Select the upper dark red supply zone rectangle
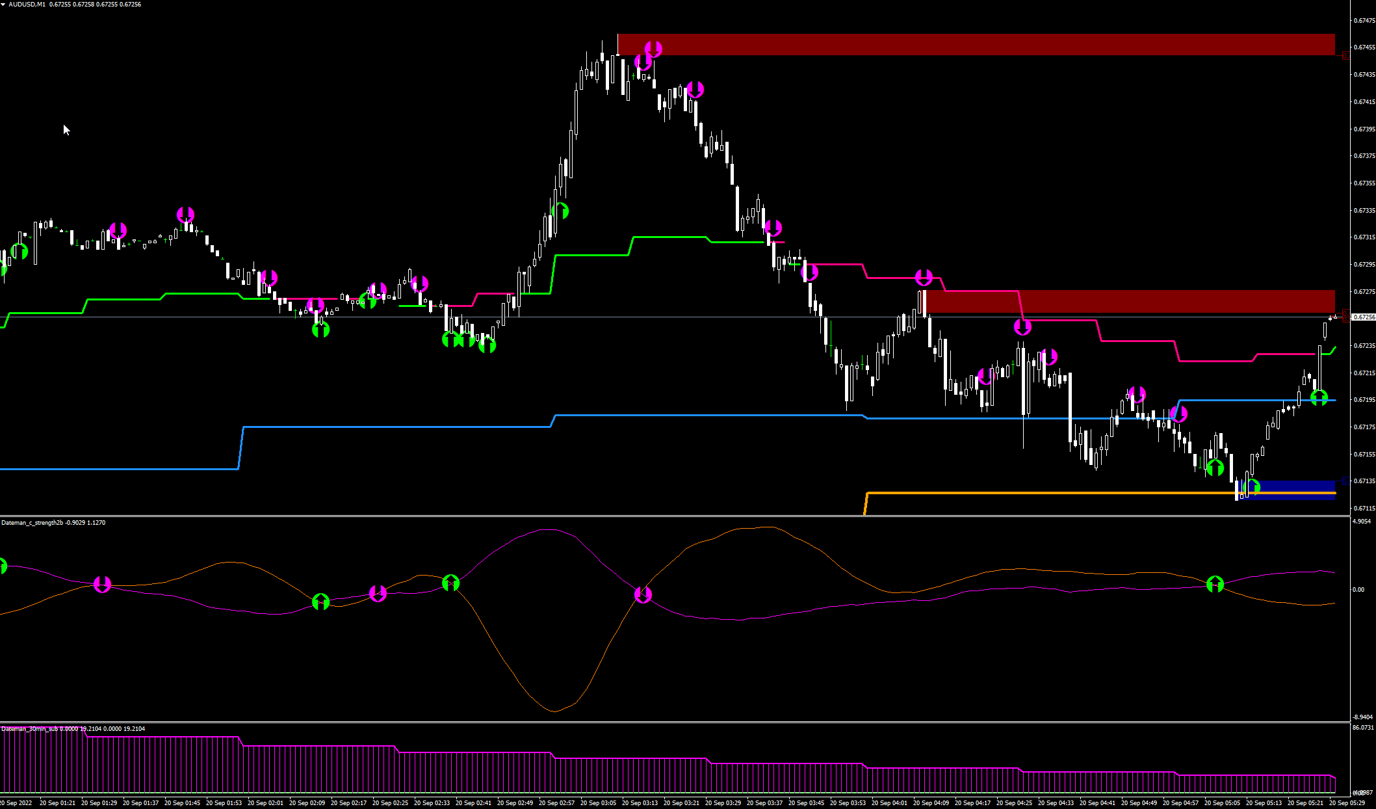Viewport: 1376px width, 809px height. [x=975, y=44]
